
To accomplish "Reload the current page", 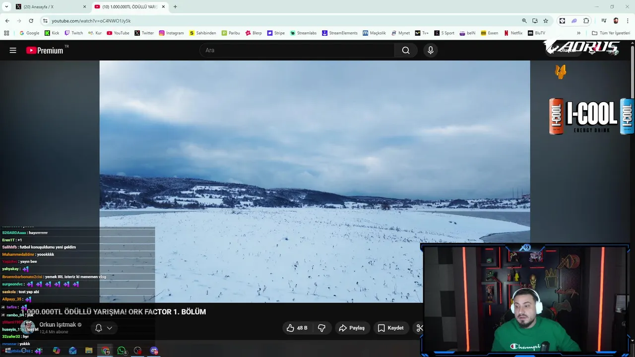I will (31, 21).
